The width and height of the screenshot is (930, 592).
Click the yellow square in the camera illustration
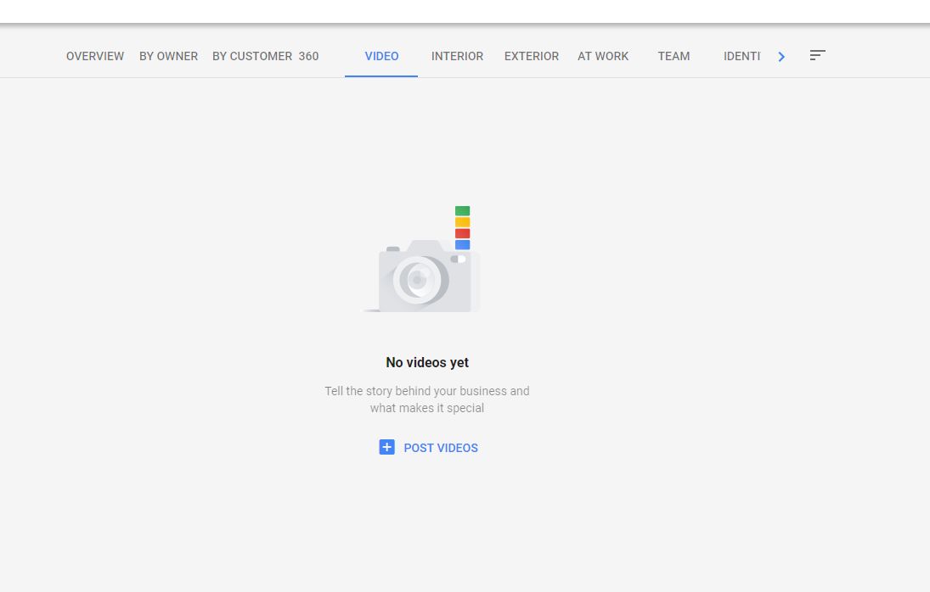462,222
